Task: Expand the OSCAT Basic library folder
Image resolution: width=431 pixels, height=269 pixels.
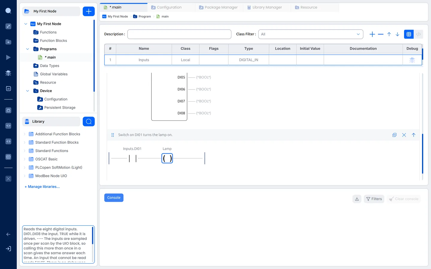Action: click(x=25, y=159)
